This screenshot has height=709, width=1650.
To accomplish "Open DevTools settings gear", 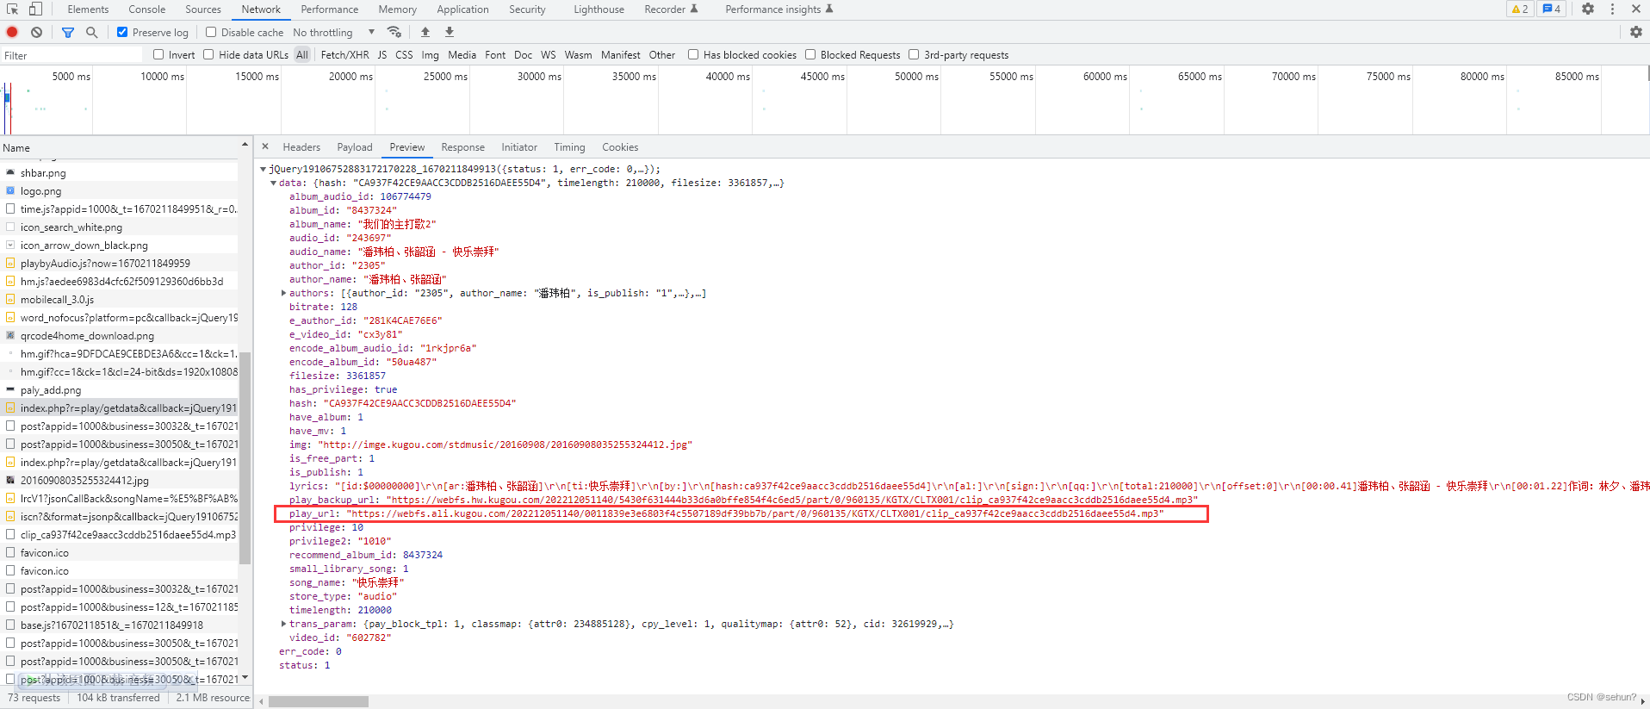I will (x=1588, y=9).
